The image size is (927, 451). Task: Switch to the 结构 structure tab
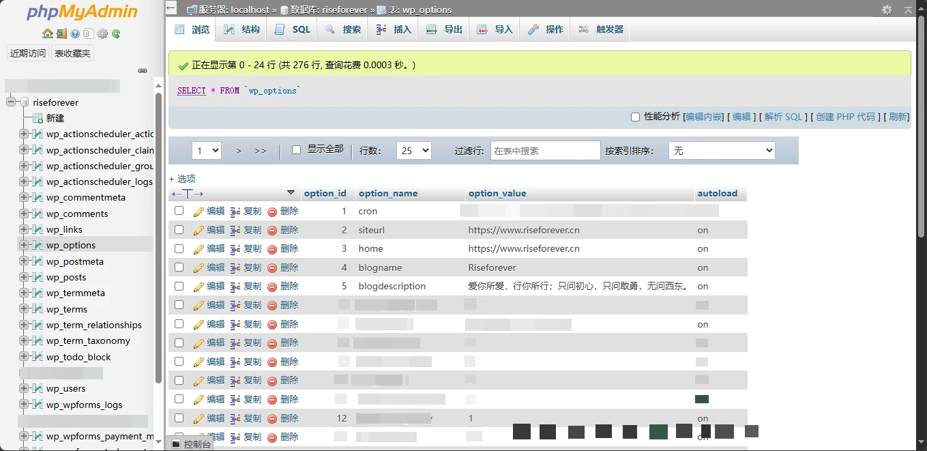tap(241, 29)
